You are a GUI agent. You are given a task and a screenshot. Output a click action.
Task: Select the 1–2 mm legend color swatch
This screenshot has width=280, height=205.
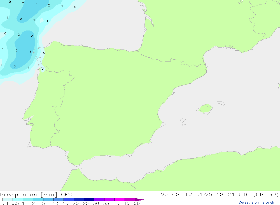(28, 199)
